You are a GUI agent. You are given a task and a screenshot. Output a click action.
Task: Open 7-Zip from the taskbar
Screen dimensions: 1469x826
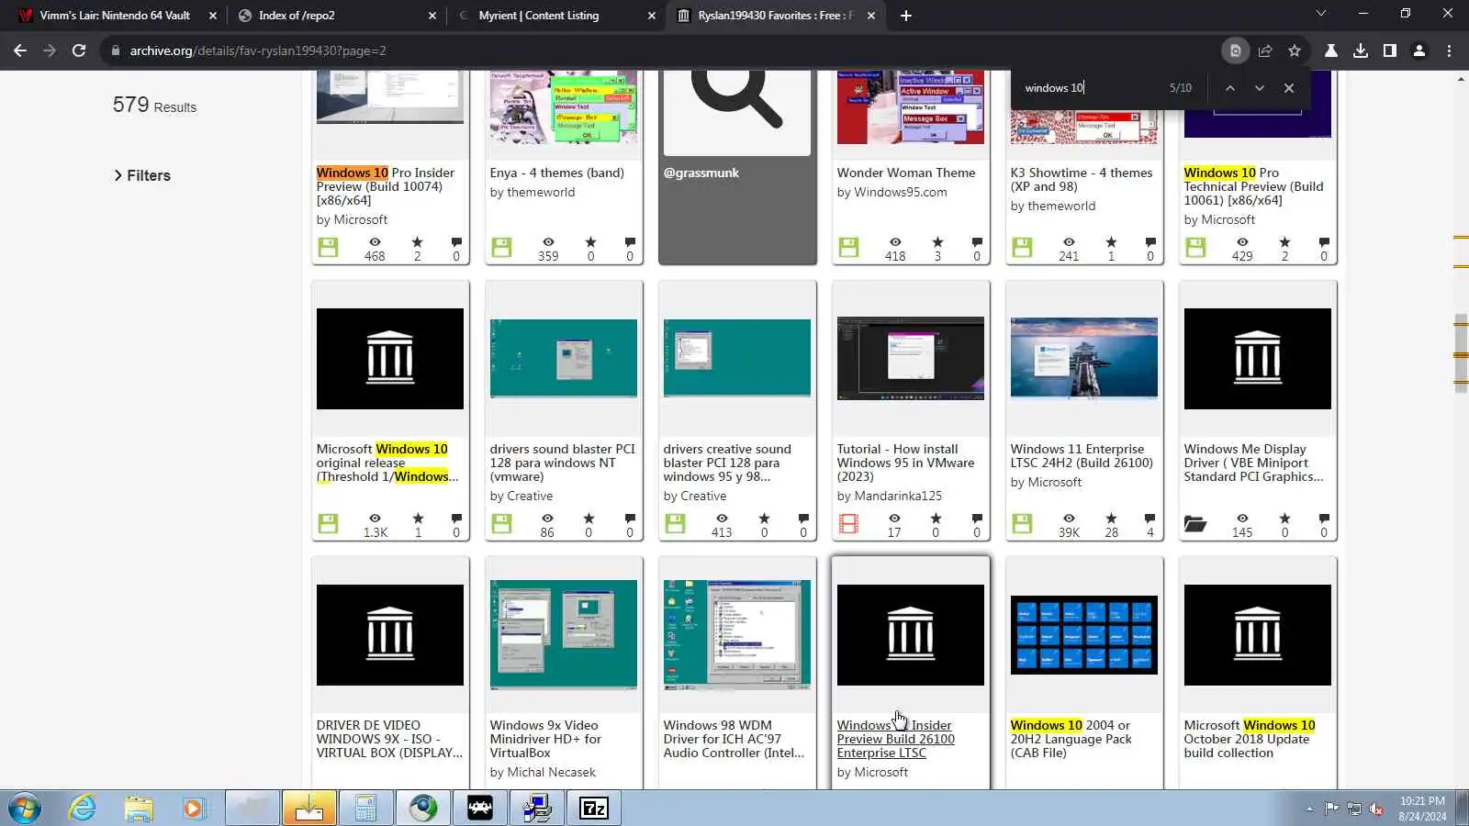click(x=594, y=809)
